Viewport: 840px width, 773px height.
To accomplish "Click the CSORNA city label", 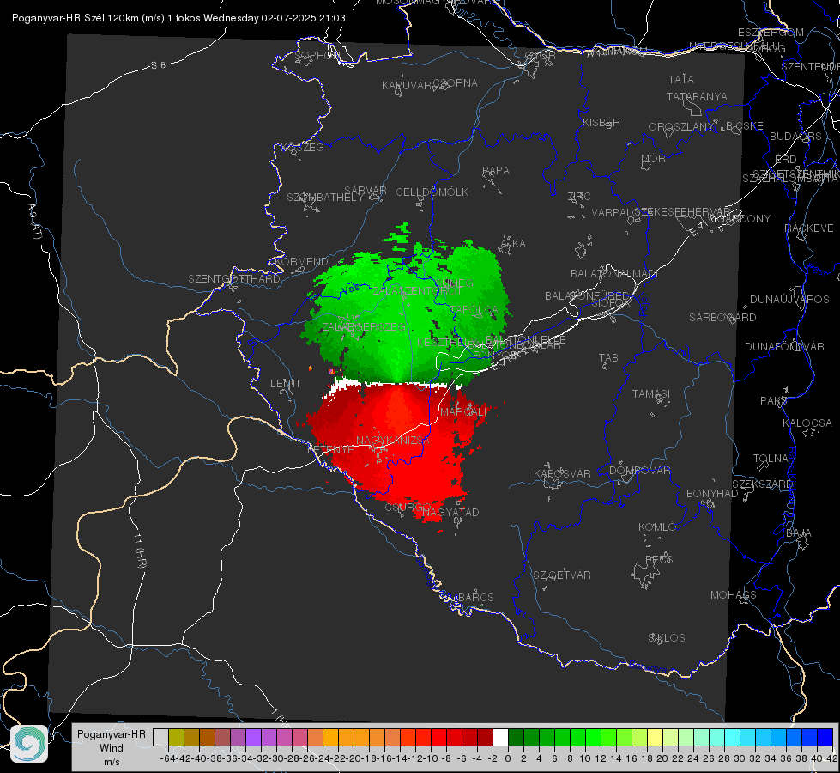I will [x=456, y=83].
